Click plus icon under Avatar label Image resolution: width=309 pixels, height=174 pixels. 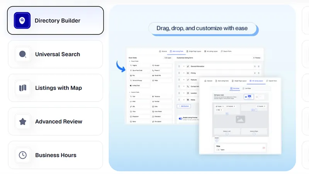click(217, 141)
